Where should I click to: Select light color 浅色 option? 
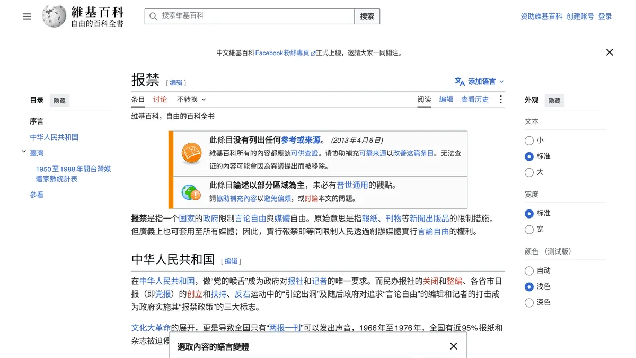click(x=529, y=287)
